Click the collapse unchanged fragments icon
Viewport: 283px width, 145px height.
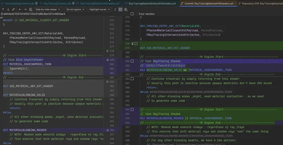point(115,9)
